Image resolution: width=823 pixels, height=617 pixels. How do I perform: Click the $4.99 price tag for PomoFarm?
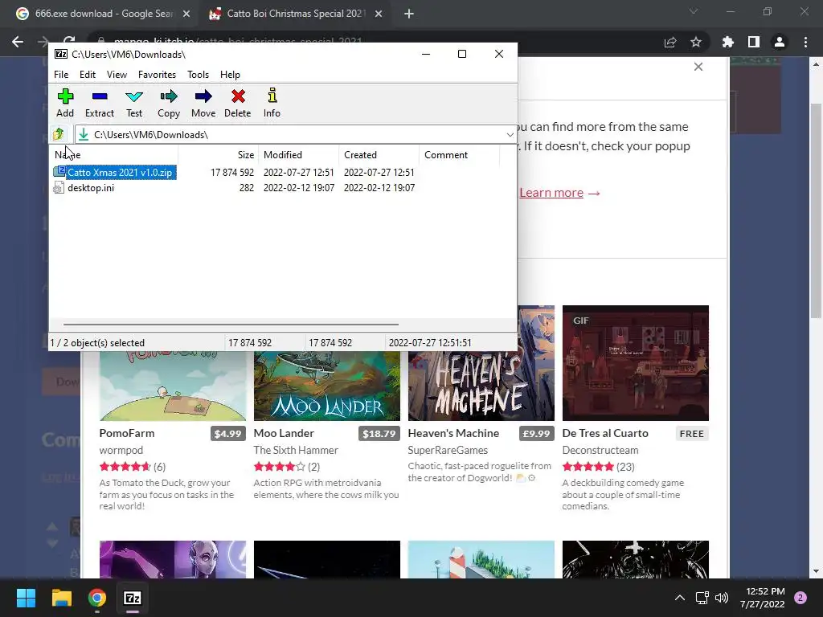(x=227, y=434)
